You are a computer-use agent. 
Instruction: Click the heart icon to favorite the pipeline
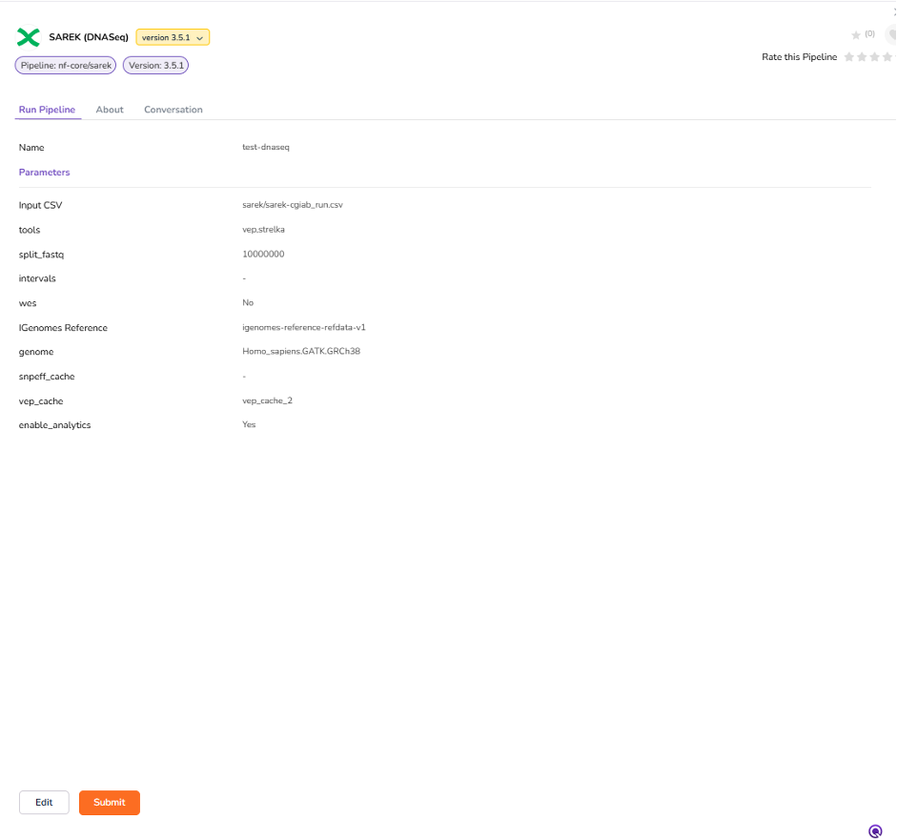(x=891, y=34)
